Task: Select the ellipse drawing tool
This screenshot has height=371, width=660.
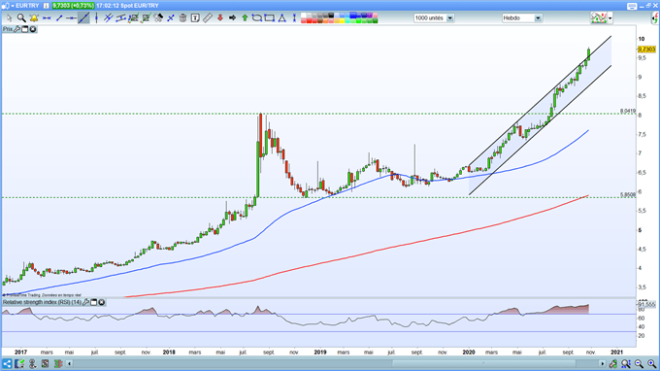Action: 257,18
